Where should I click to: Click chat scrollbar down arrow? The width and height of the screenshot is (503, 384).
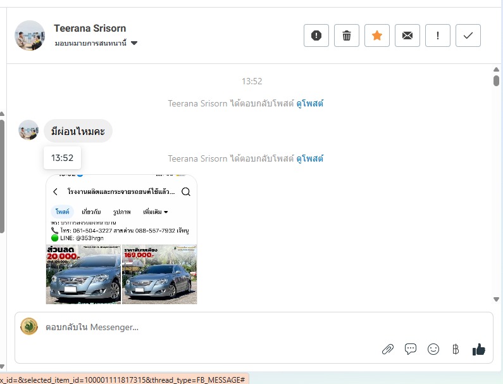(x=496, y=299)
